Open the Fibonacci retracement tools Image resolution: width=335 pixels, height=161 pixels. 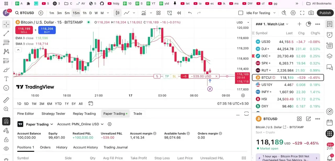(6, 42)
